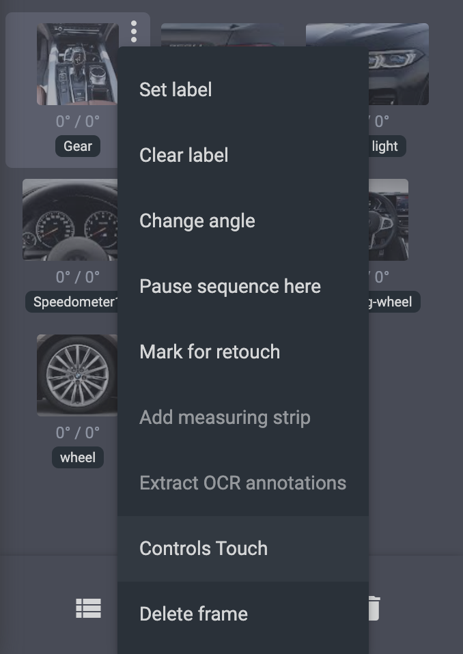Click Extract OCR annotations entry

pyautogui.click(x=242, y=483)
